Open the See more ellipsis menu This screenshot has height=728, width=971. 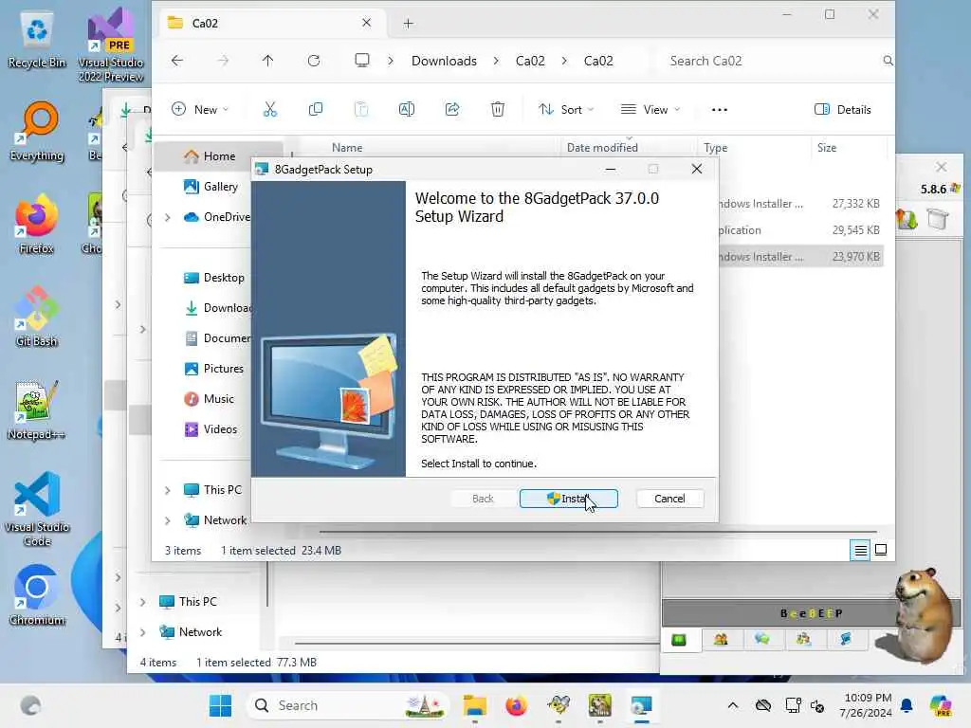(720, 110)
